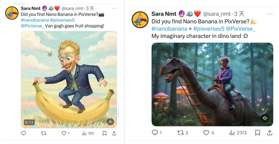
Task: Open the #nanobanana hashtag in right tweet
Action: [x=169, y=29]
